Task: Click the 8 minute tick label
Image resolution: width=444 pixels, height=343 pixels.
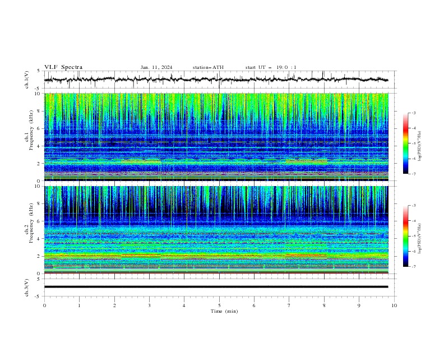Action: click(324, 305)
